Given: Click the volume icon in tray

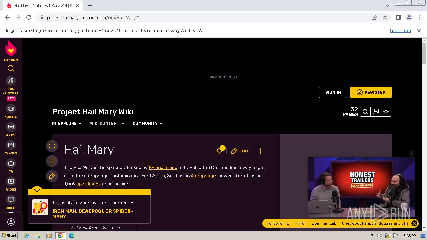Looking at the screenshot, I should click(x=379, y=236).
